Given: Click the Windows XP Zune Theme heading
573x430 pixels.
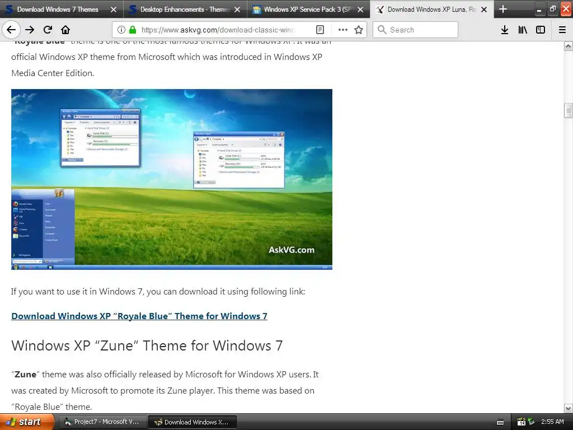Looking at the screenshot, I should (x=147, y=345).
